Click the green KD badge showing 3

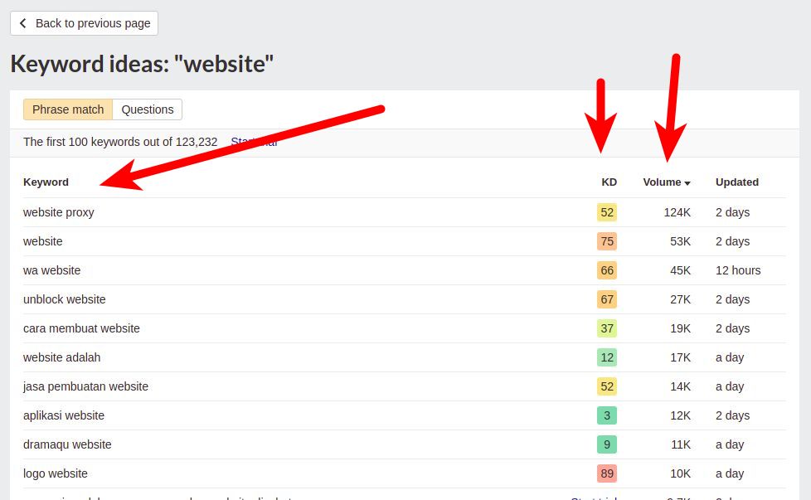607,415
